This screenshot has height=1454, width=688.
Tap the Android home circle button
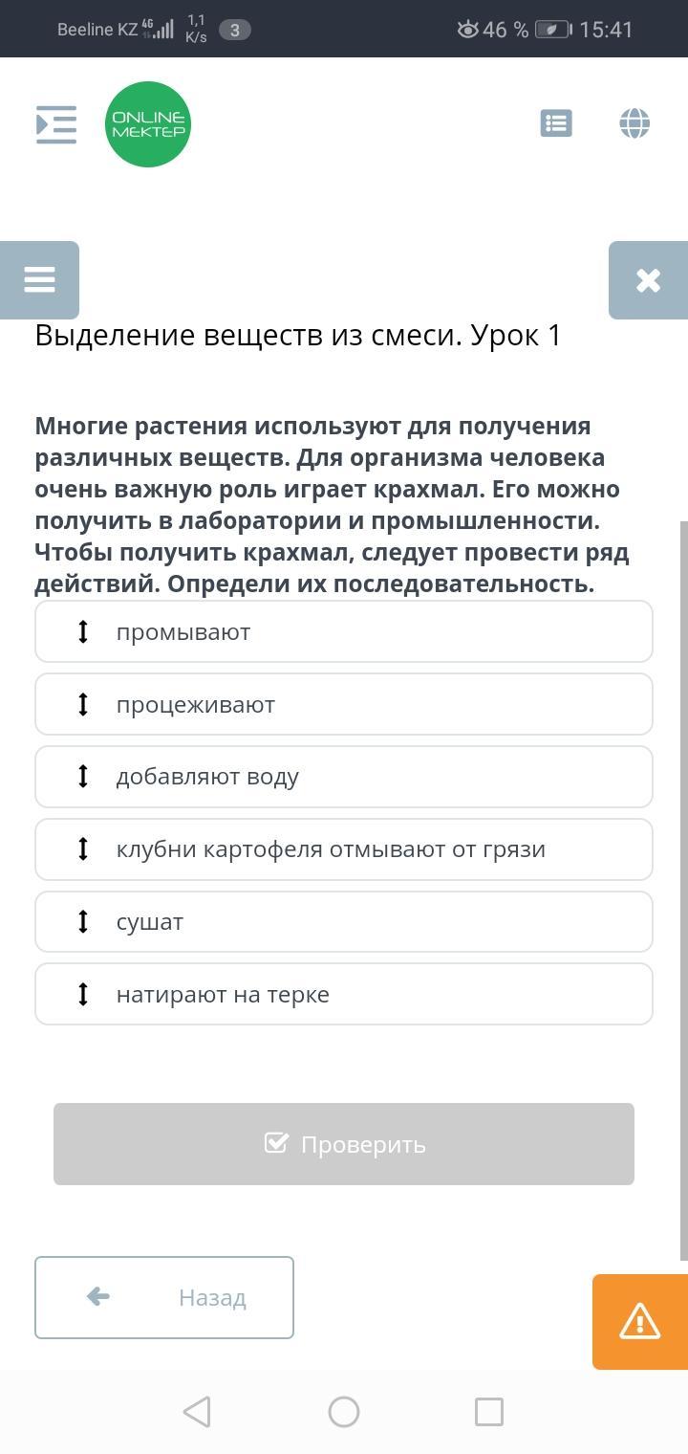pos(344,1412)
